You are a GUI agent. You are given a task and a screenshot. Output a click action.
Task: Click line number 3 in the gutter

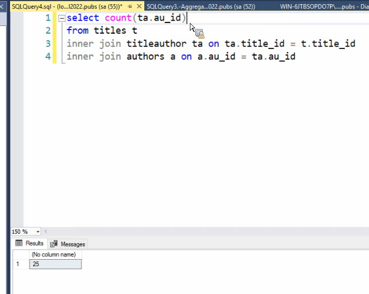click(48, 44)
